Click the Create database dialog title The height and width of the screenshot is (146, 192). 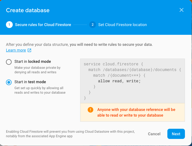point(28,10)
